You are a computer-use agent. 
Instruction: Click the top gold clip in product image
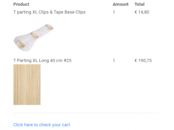[50, 27]
